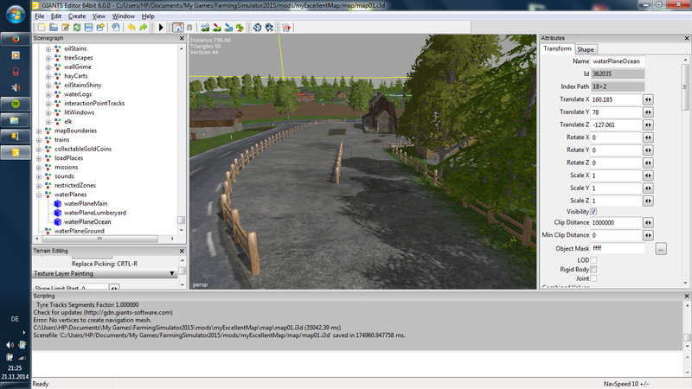
Task: Undo last action with yellow arrow
Action: 131,28
